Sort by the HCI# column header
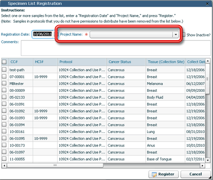The width and height of the screenshot is (213, 180). pyautogui.click(x=45, y=62)
